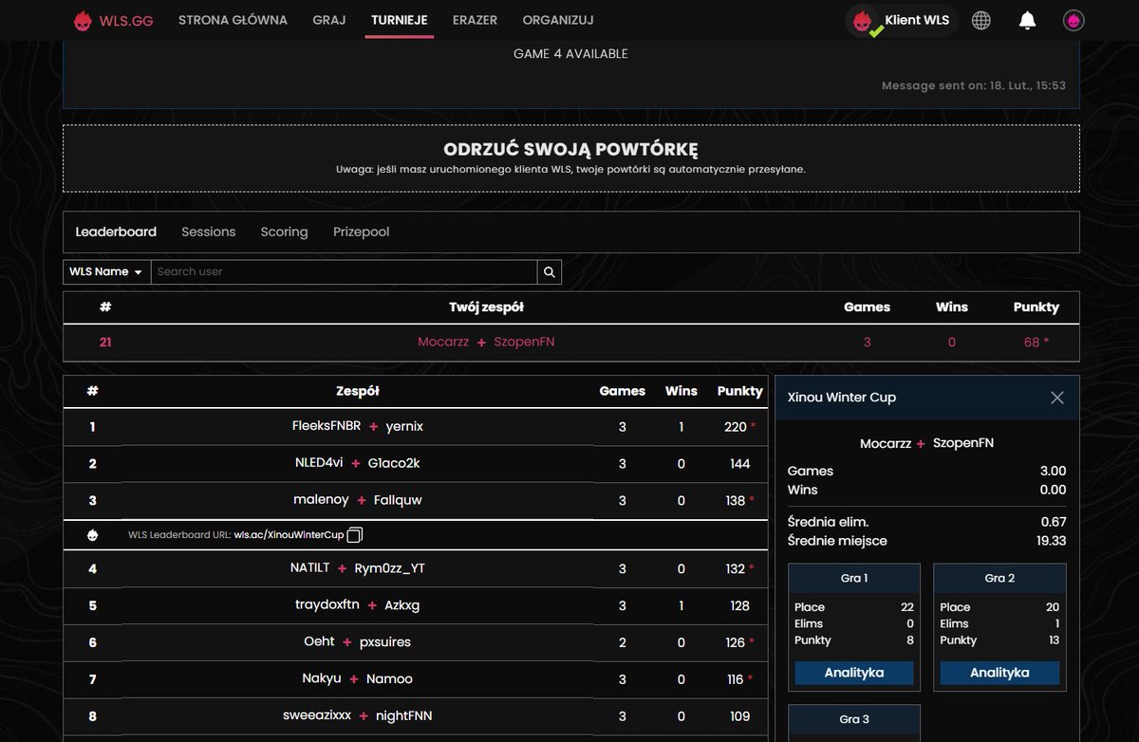This screenshot has width=1139, height=742.
Task: Select player Oeht
Action: (319, 642)
